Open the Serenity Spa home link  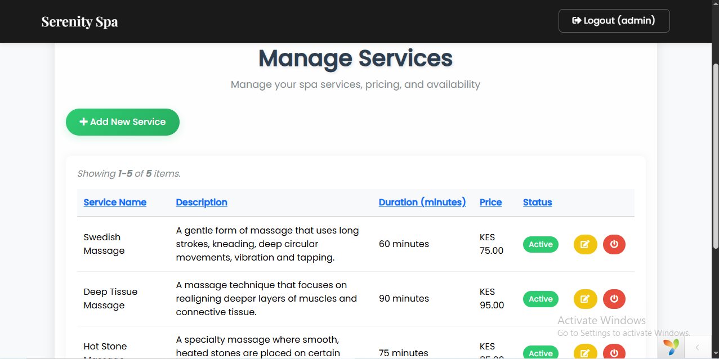tap(79, 21)
